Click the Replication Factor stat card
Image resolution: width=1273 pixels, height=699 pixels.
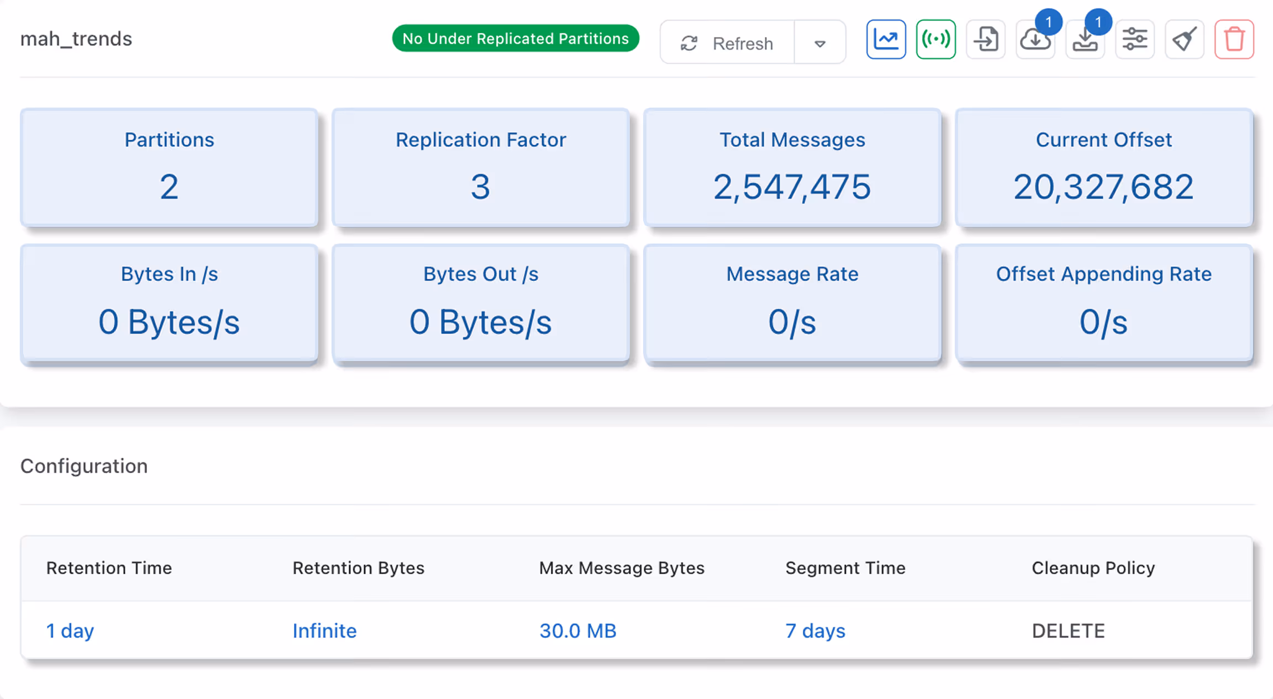(x=481, y=167)
